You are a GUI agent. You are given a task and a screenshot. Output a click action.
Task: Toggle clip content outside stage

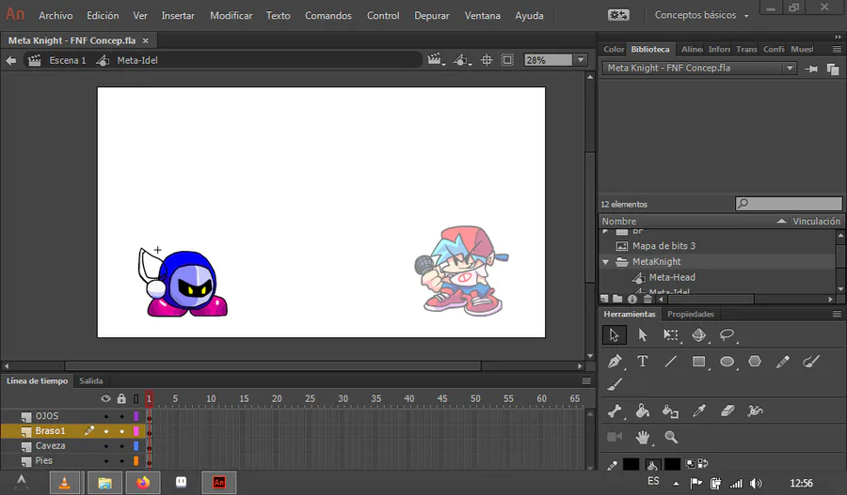(507, 60)
